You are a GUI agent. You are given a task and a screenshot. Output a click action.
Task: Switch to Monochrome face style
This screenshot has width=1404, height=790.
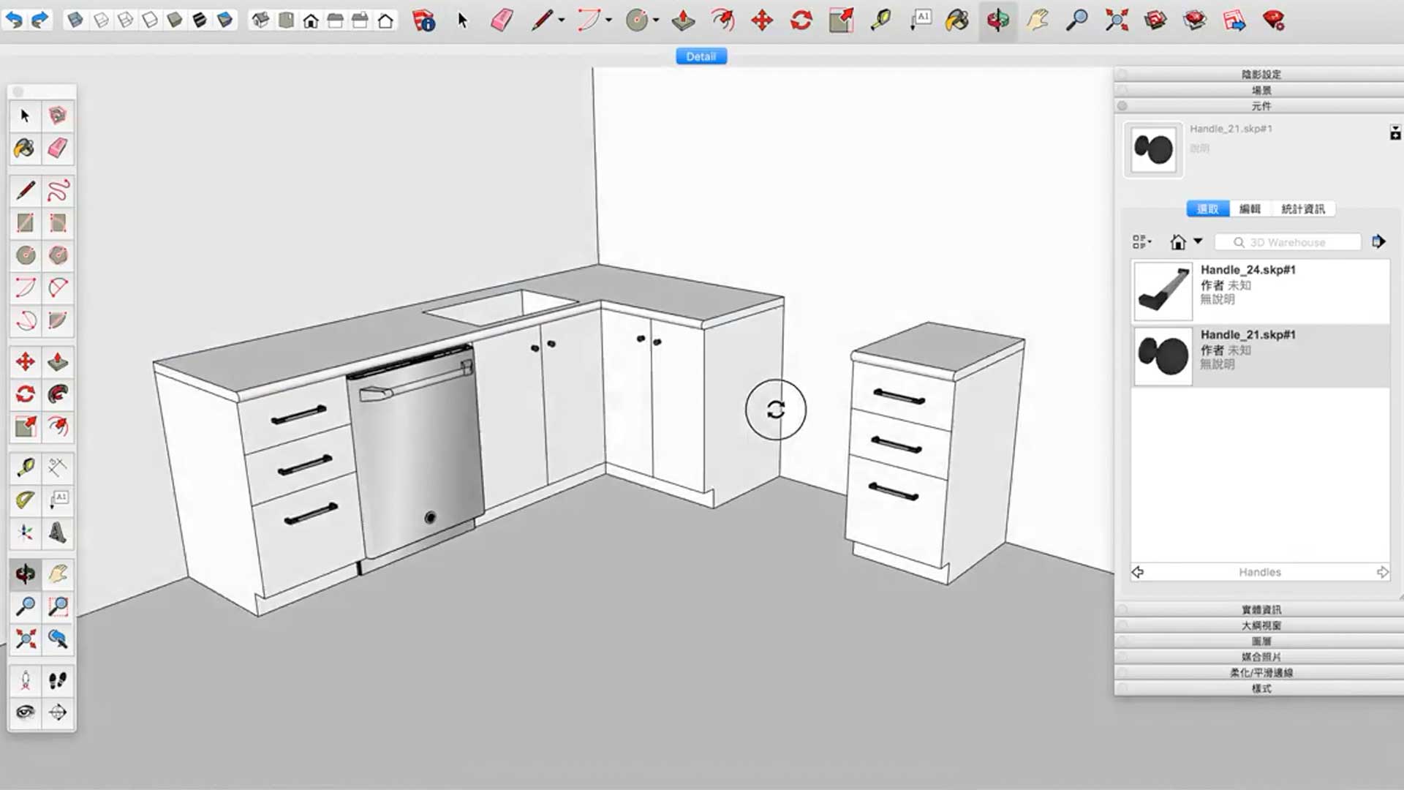click(x=224, y=20)
